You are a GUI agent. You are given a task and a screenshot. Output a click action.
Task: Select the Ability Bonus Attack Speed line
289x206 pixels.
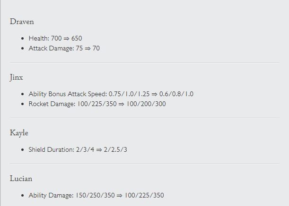tap(111, 94)
